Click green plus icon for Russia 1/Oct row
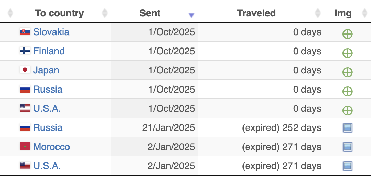 click(x=348, y=91)
